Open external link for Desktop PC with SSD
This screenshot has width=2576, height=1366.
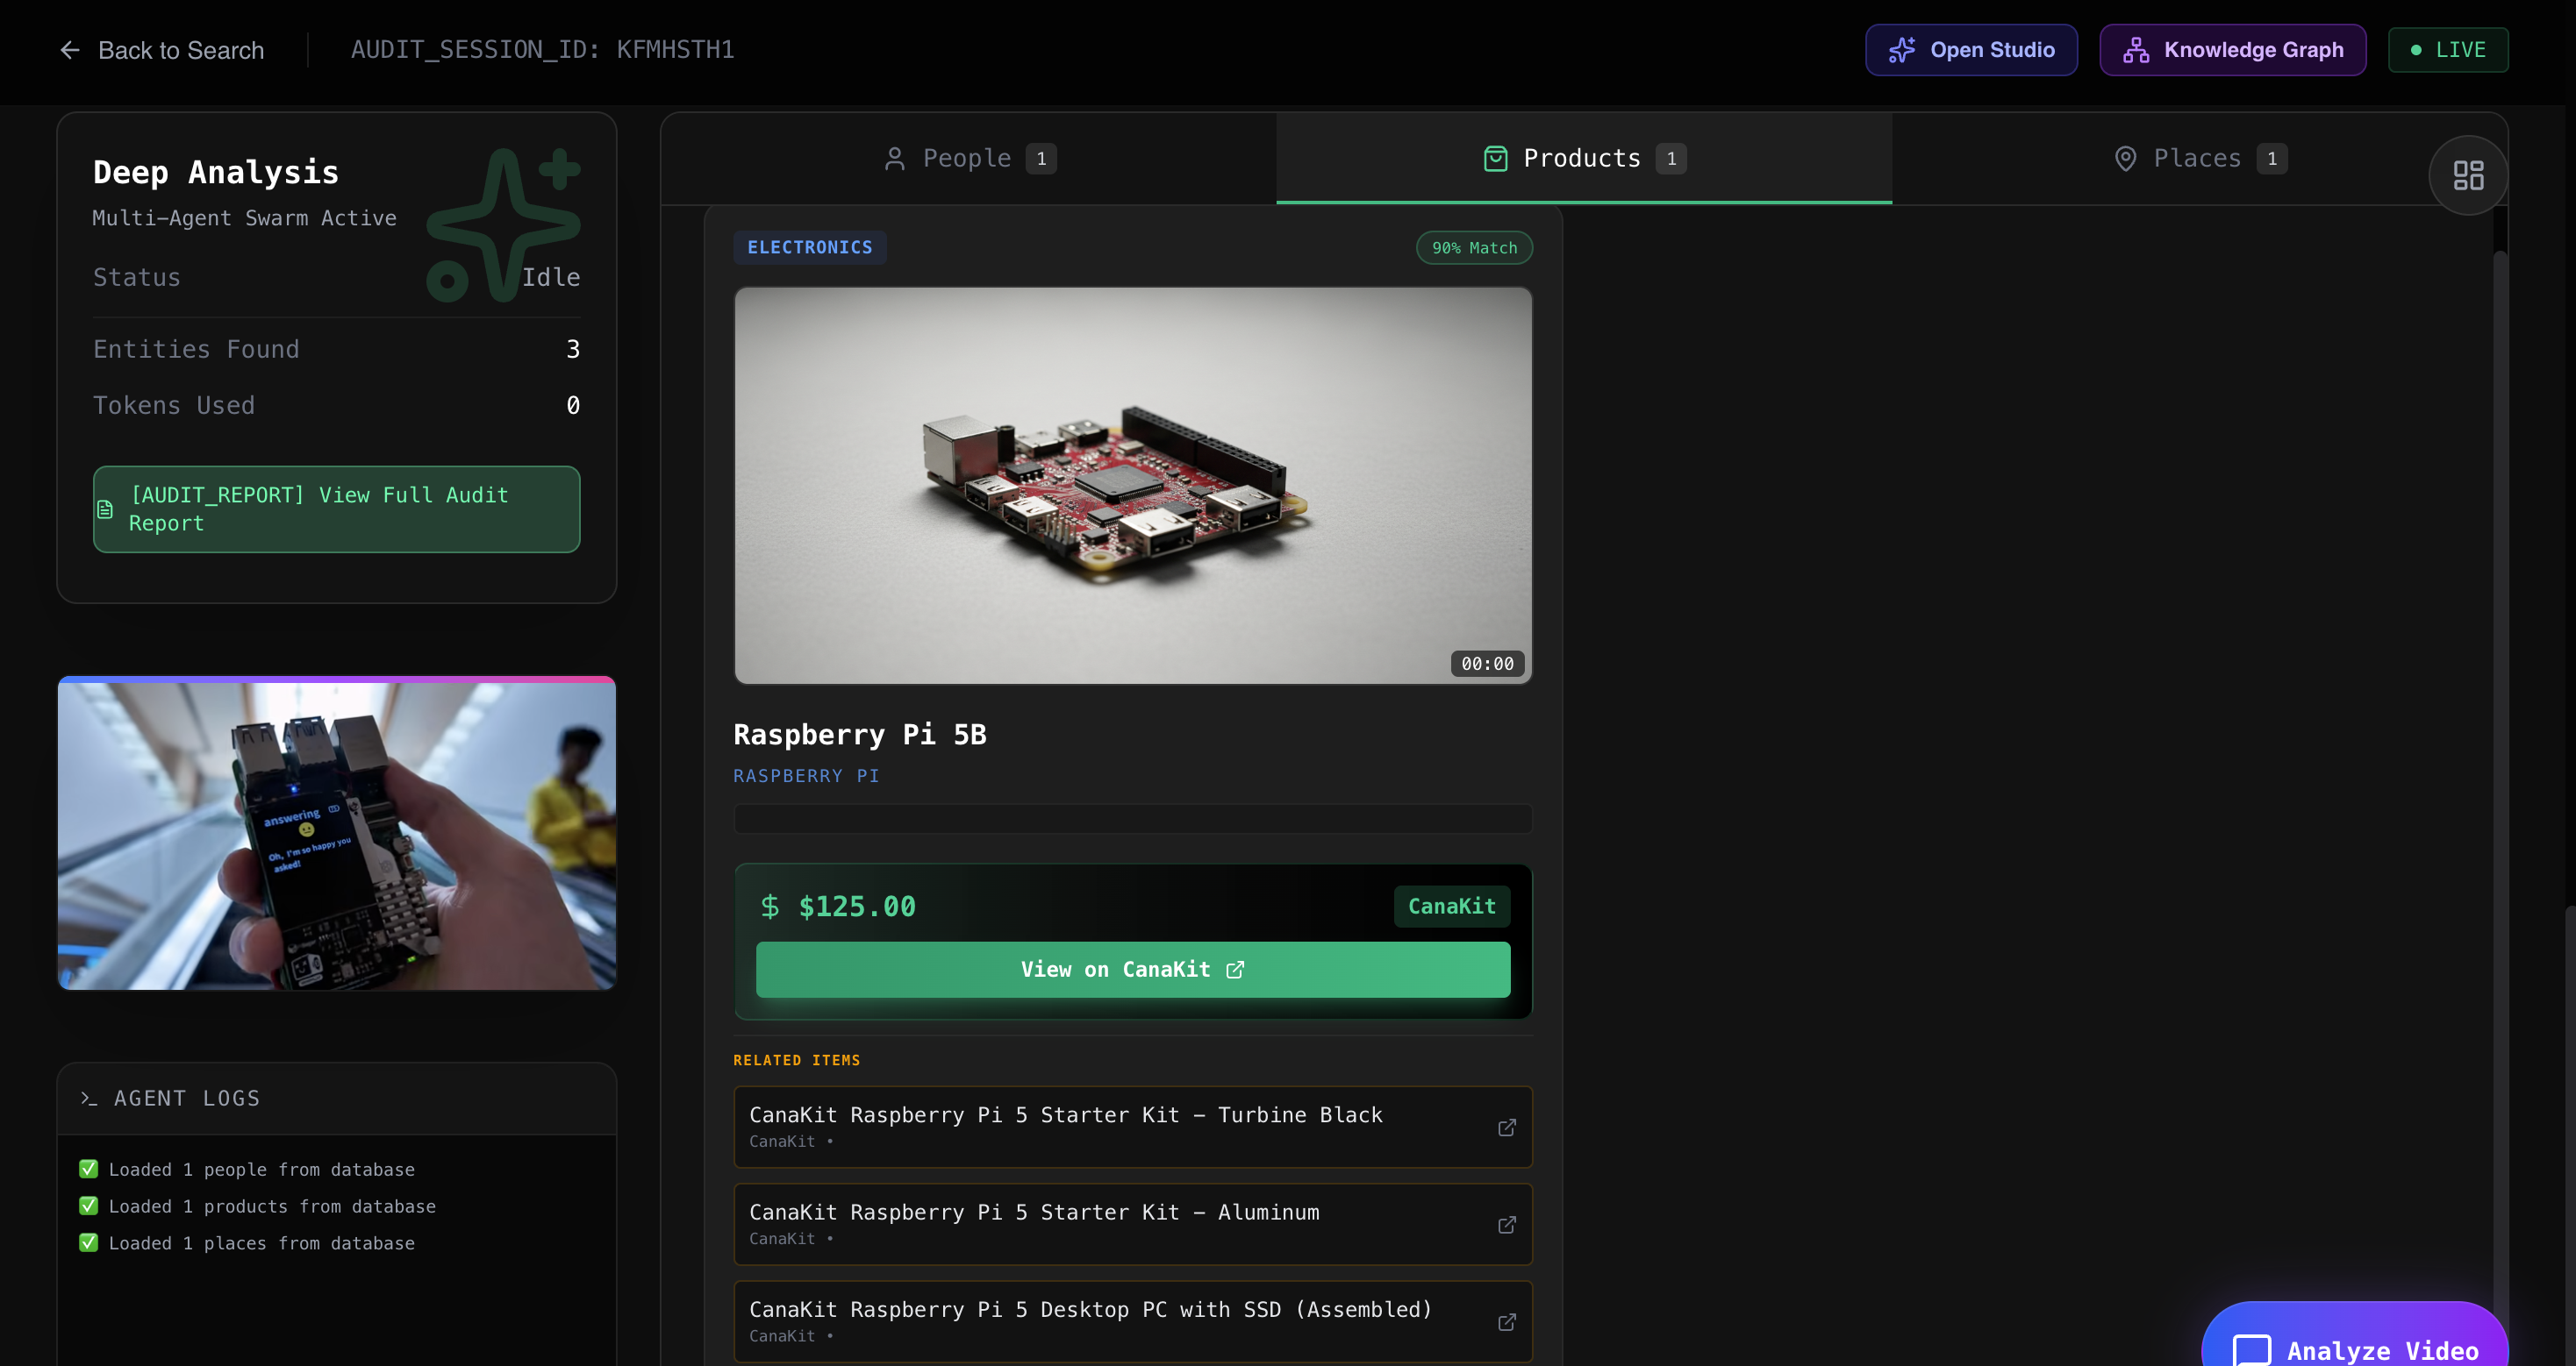(1506, 1321)
